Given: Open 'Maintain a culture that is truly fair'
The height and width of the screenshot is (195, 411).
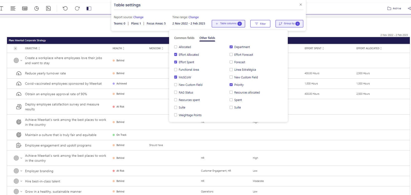Looking at the screenshot, I should point(61,135).
